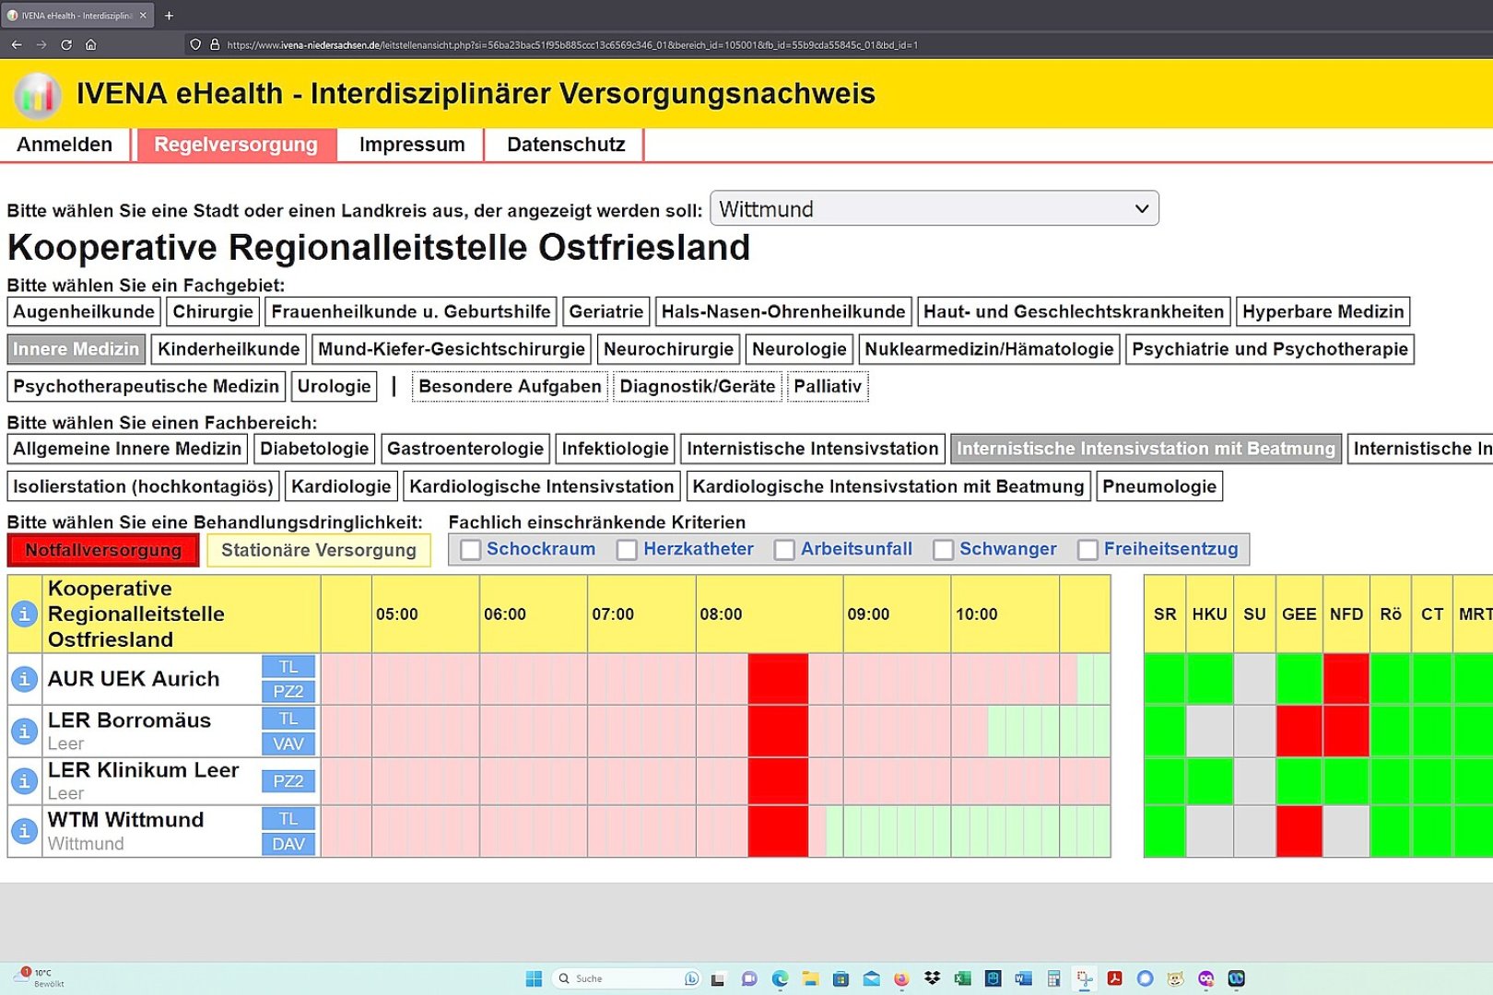
Task: Choose Fachgebiet Augenheilkunde
Action: point(84,311)
